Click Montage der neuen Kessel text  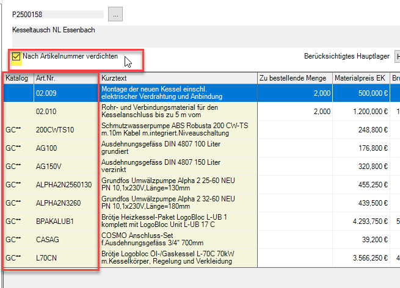[x=162, y=93]
